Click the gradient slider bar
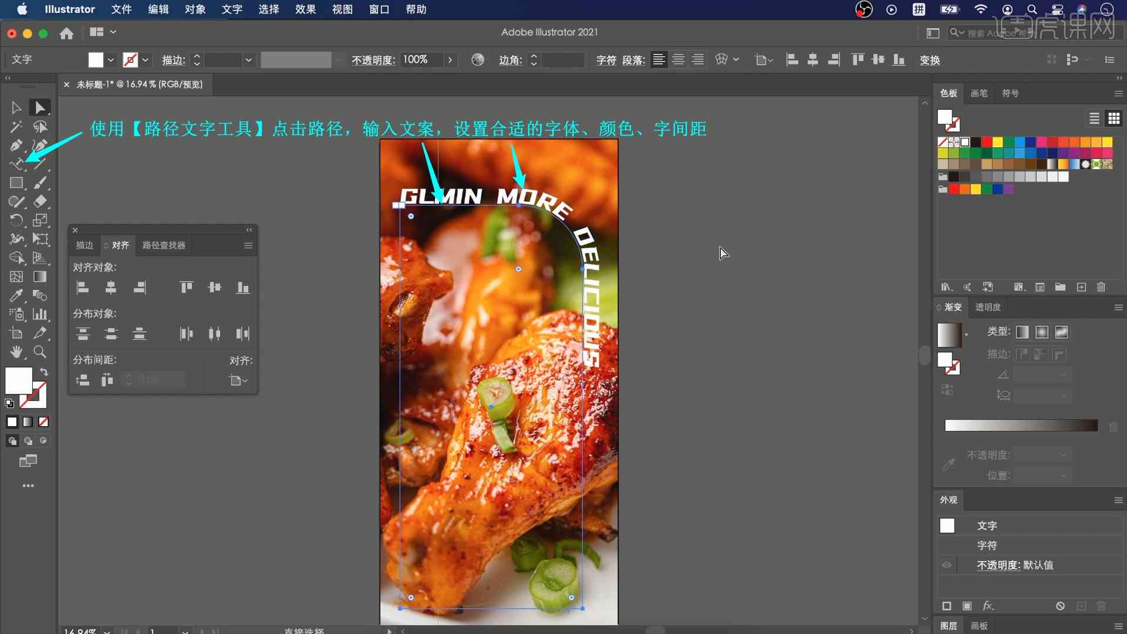 click(x=1021, y=426)
